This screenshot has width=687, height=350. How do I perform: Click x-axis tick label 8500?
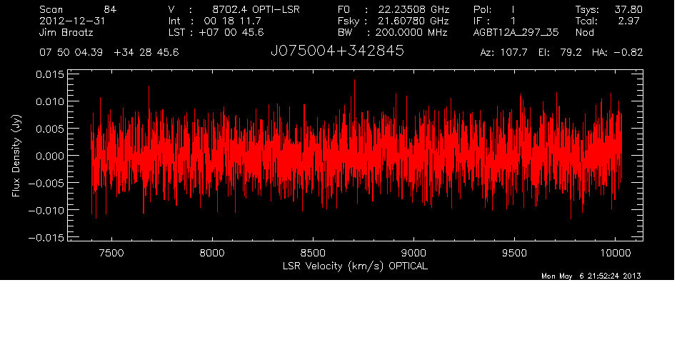click(313, 253)
